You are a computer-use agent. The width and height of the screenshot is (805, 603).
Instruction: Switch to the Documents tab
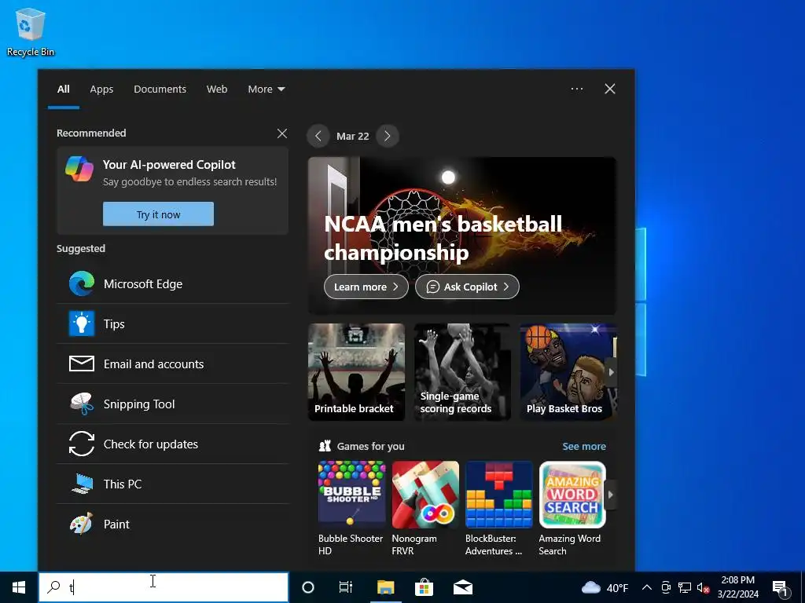coord(160,89)
